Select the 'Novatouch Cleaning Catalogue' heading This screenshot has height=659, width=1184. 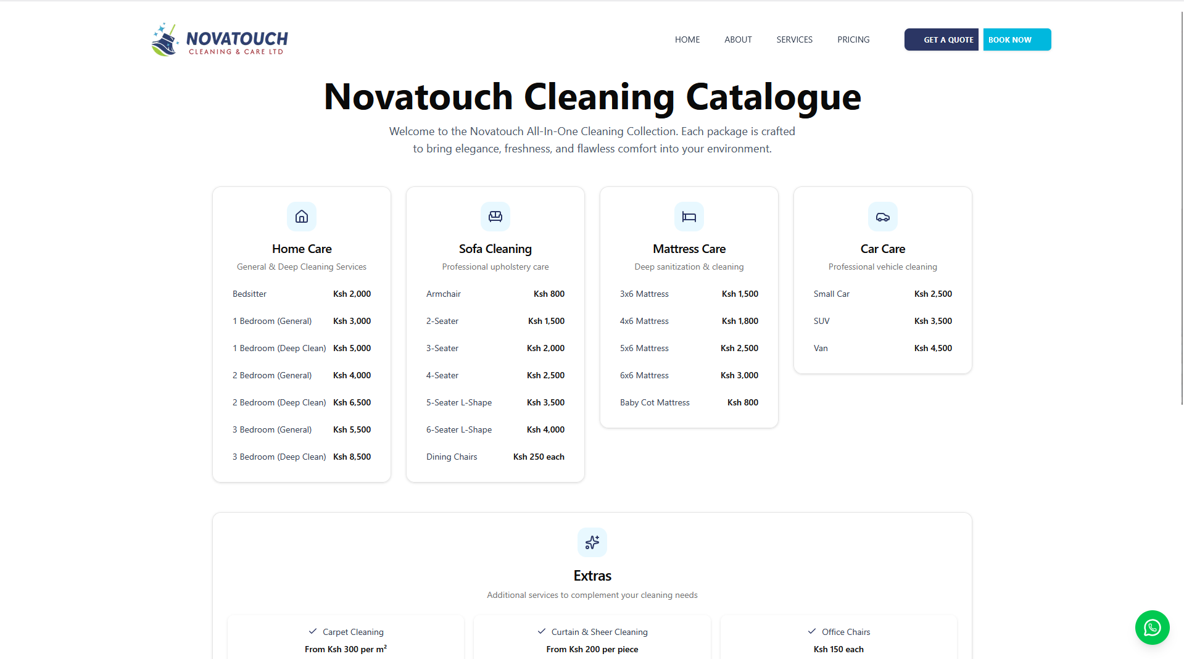tap(592, 97)
